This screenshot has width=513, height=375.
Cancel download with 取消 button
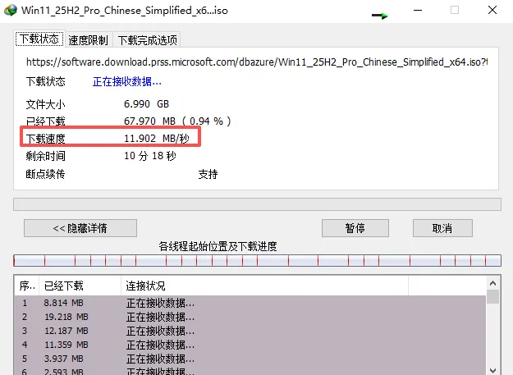click(x=442, y=228)
